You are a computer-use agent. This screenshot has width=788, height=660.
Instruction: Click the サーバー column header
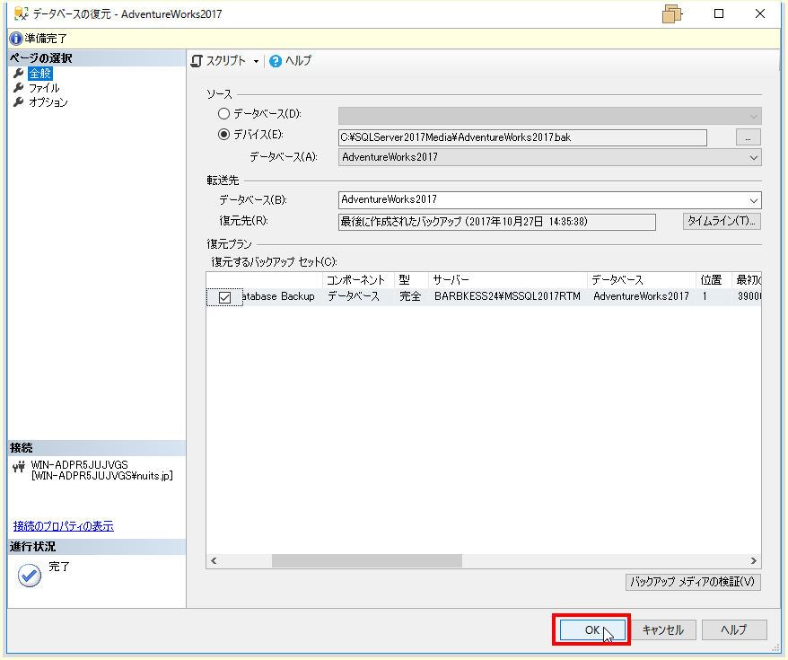pyautogui.click(x=508, y=280)
